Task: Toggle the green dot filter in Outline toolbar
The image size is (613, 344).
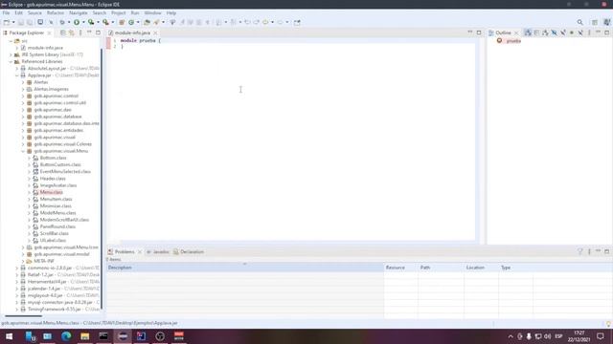Action: [572, 32]
